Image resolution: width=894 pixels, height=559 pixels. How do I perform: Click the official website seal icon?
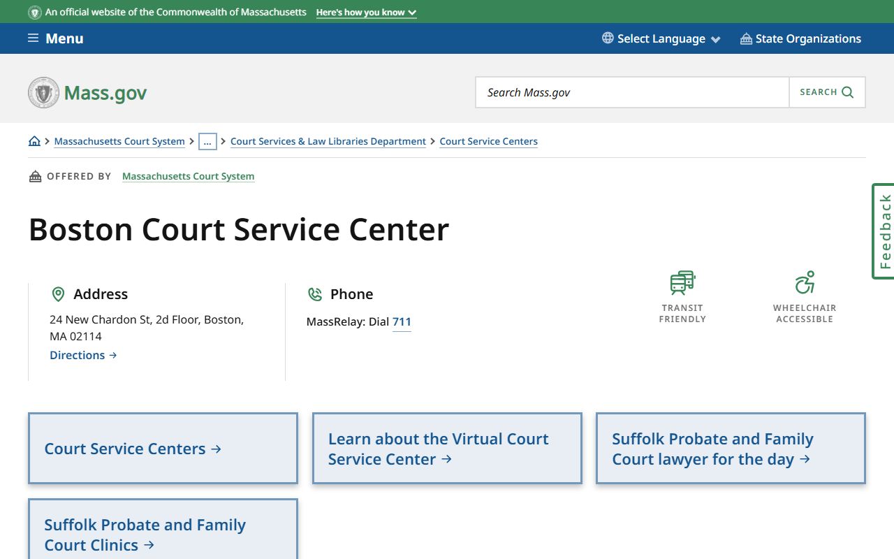(35, 13)
